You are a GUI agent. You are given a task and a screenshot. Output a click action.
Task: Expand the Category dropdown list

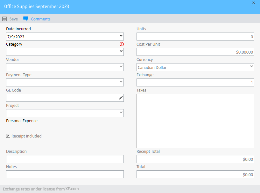click(x=121, y=52)
